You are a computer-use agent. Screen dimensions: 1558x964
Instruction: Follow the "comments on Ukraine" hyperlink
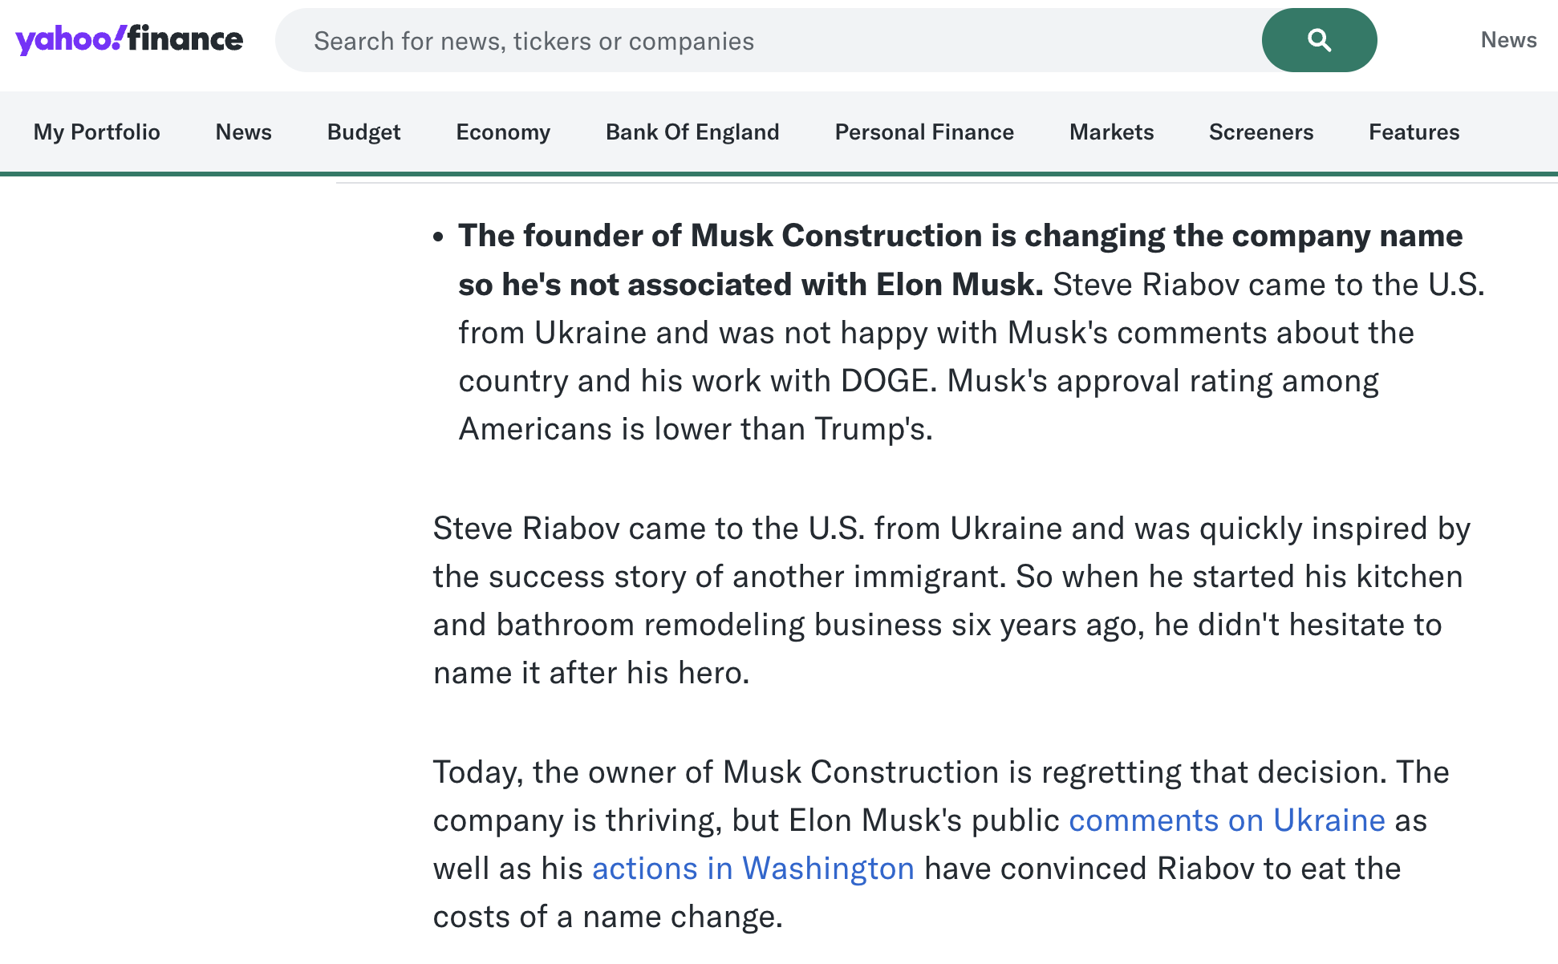tap(1227, 820)
